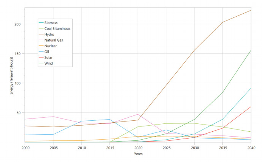Click the 200 y-axis tick label
This screenshot has height=162, width=262.
[17, 24]
